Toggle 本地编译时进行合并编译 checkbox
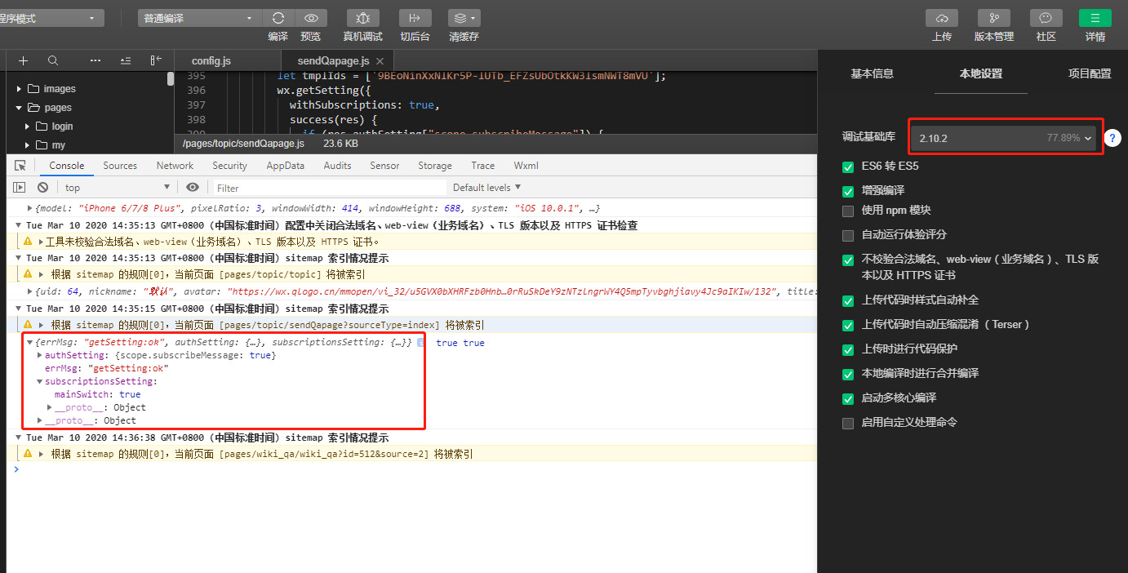The width and height of the screenshot is (1128, 573). 848,374
